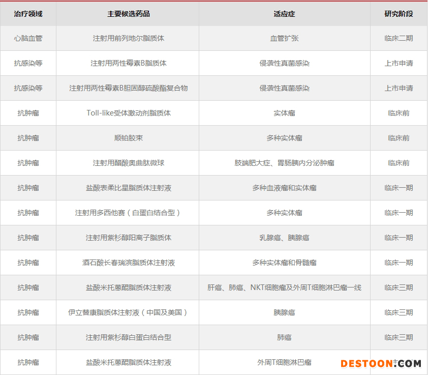The height and width of the screenshot is (375, 428).
Task: Select the 肺癌 indication cell
Action: 284,337
